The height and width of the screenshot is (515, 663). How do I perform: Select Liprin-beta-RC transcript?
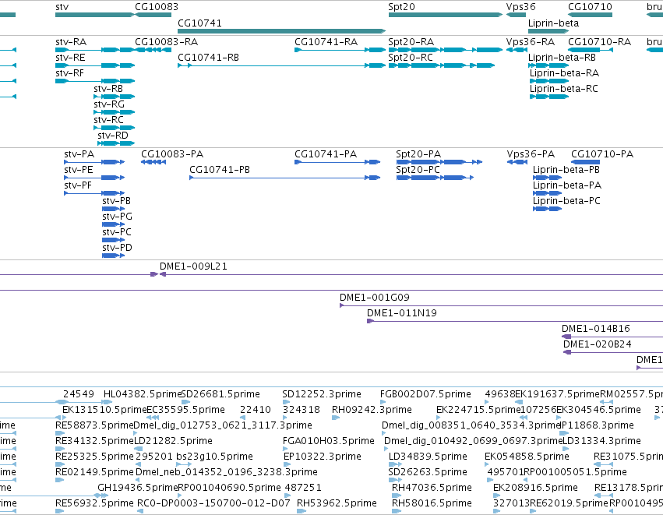coord(549,97)
